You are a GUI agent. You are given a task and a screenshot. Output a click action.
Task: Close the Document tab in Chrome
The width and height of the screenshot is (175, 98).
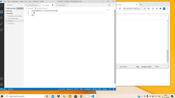coord(137,5)
